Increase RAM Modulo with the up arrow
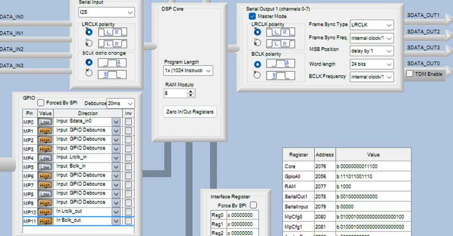The image size is (453, 236). click(191, 91)
